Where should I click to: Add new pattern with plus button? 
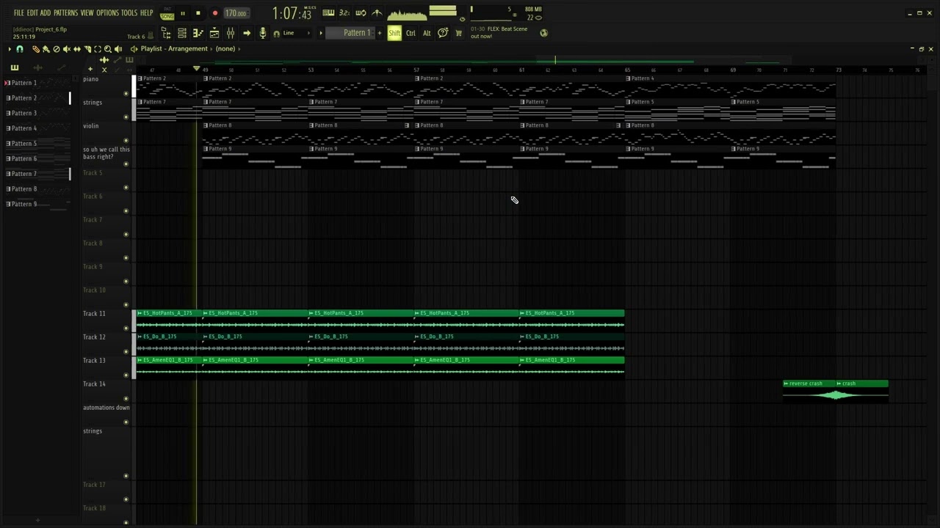[x=380, y=33]
